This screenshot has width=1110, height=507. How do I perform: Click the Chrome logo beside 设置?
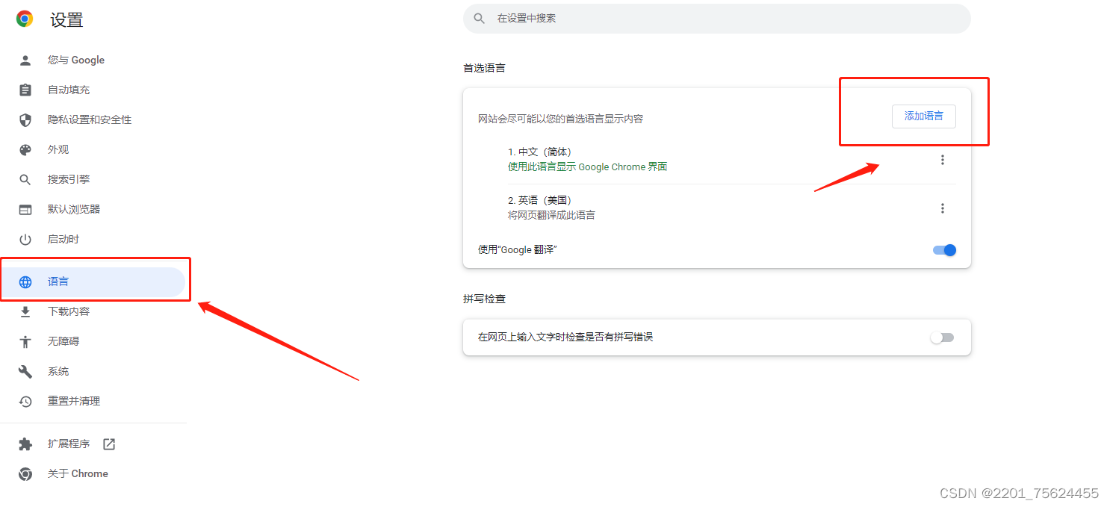25,19
